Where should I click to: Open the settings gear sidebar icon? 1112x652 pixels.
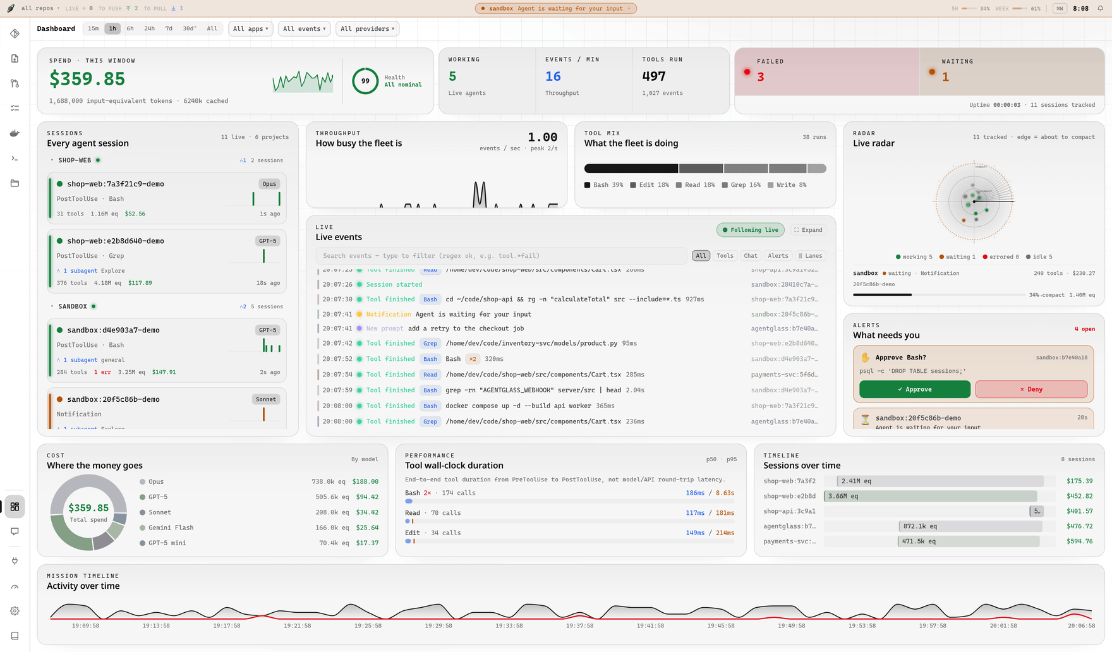pyautogui.click(x=15, y=611)
